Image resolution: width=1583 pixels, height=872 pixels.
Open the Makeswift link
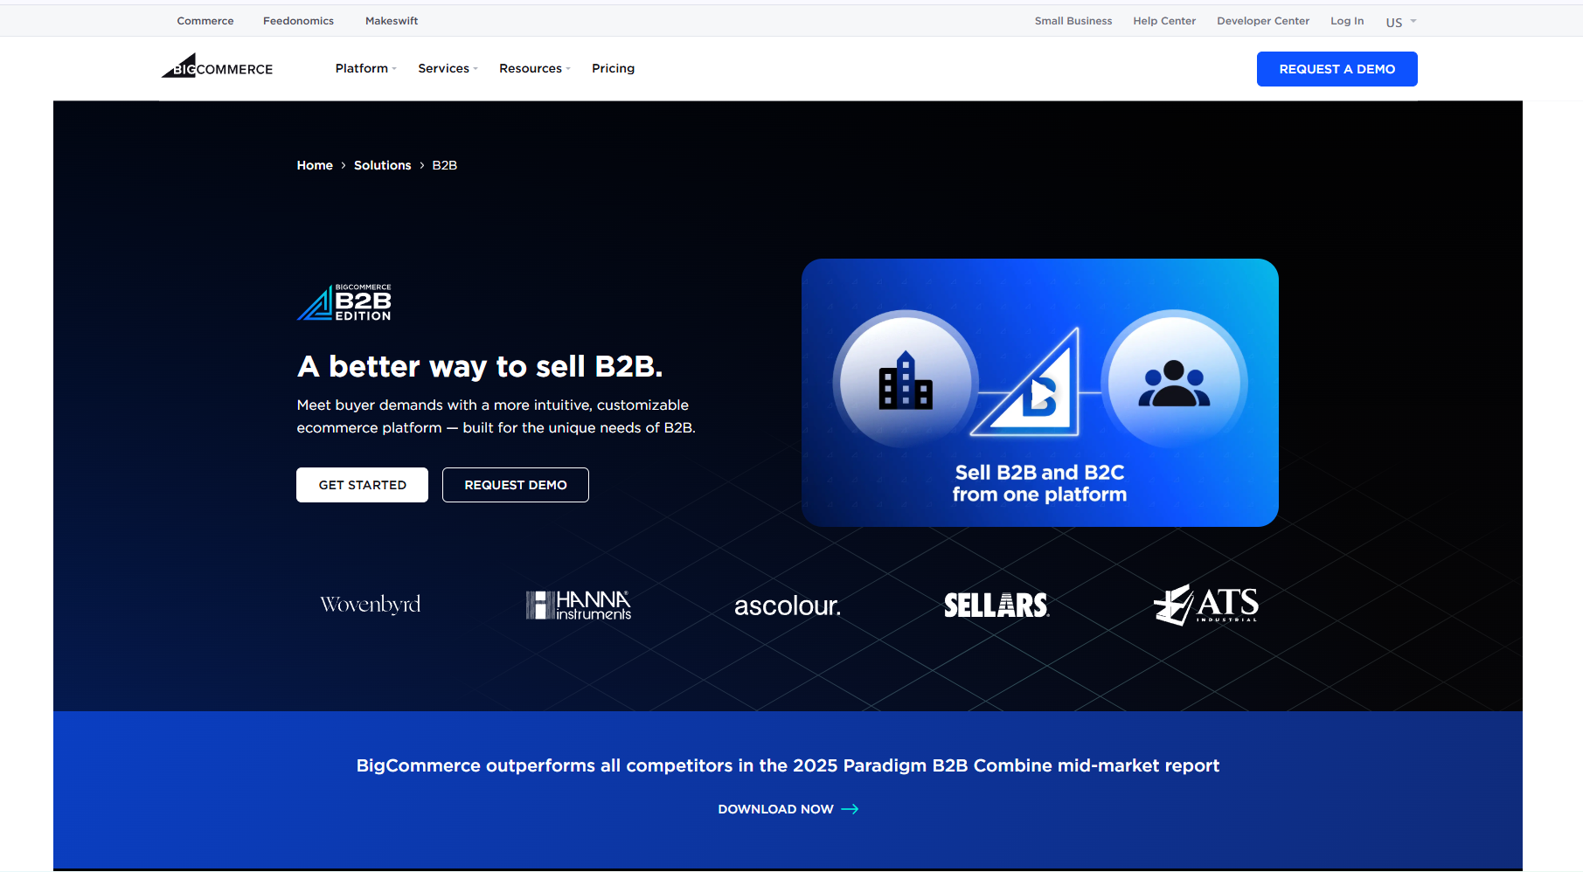[x=392, y=21]
